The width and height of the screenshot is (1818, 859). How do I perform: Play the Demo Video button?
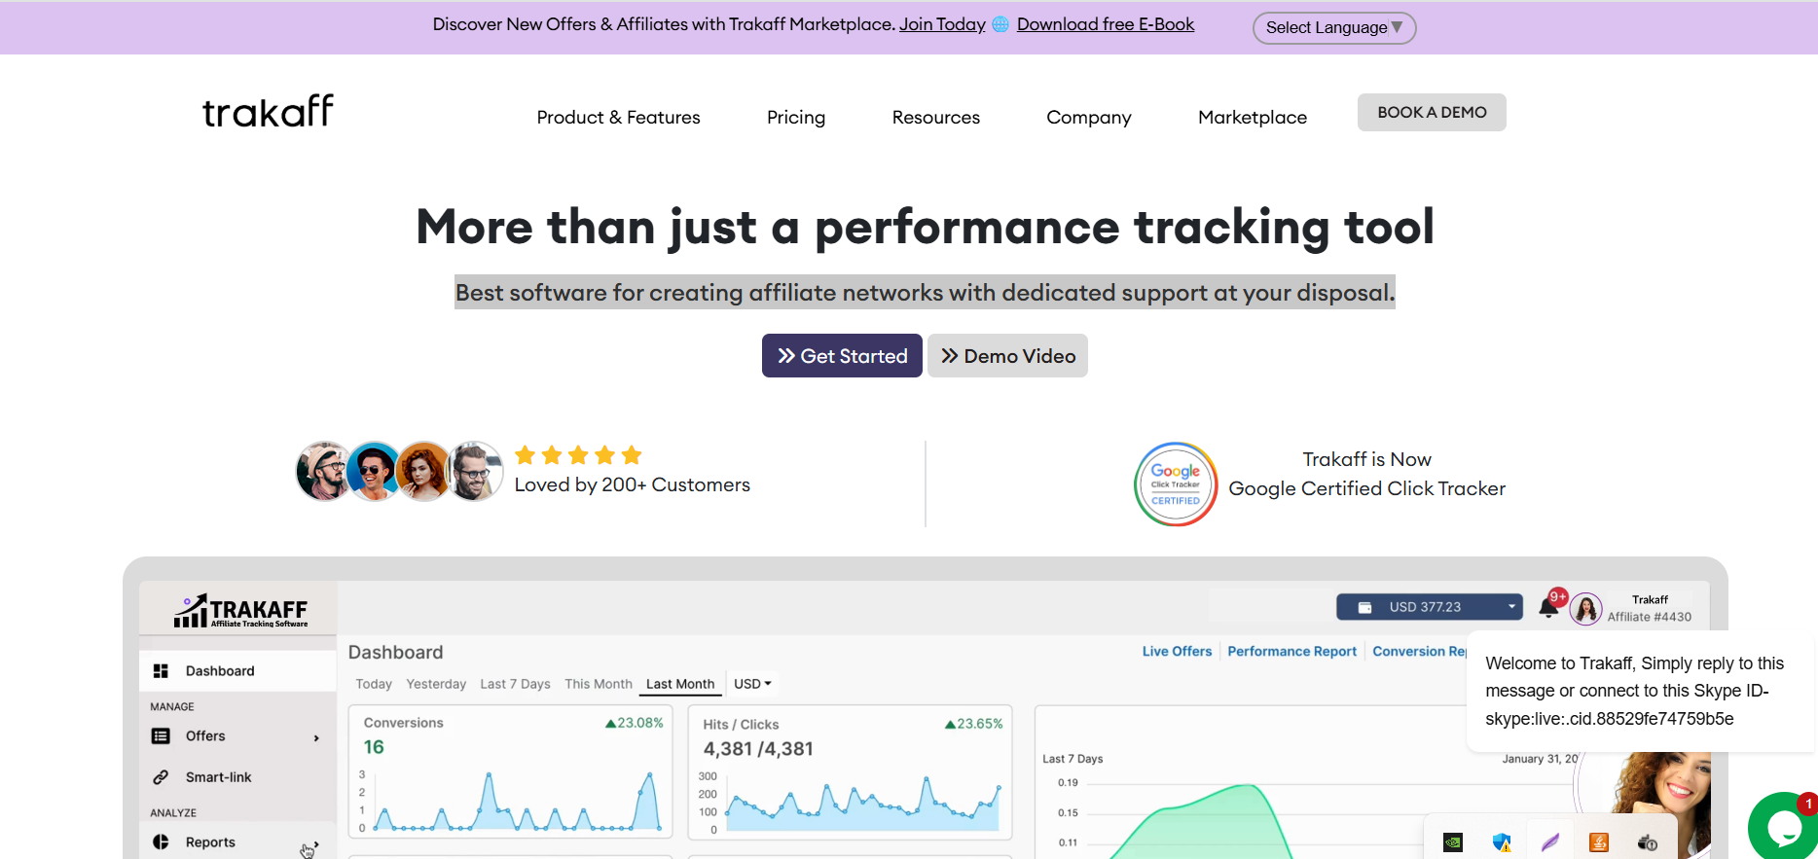coord(1007,356)
